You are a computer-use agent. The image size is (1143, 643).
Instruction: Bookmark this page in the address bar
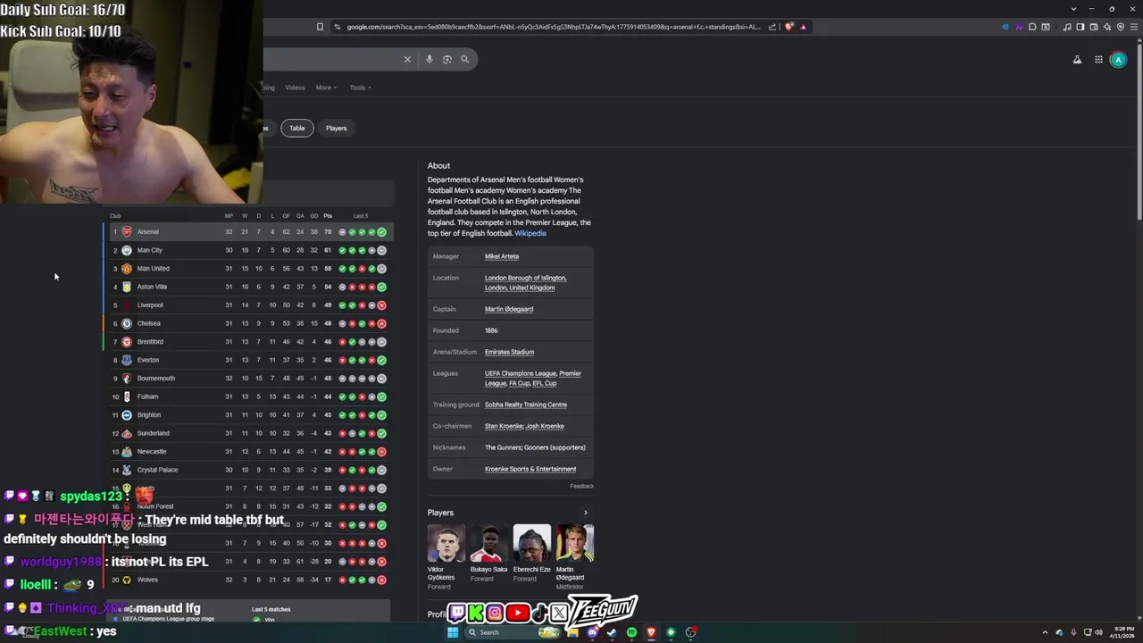click(x=320, y=27)
